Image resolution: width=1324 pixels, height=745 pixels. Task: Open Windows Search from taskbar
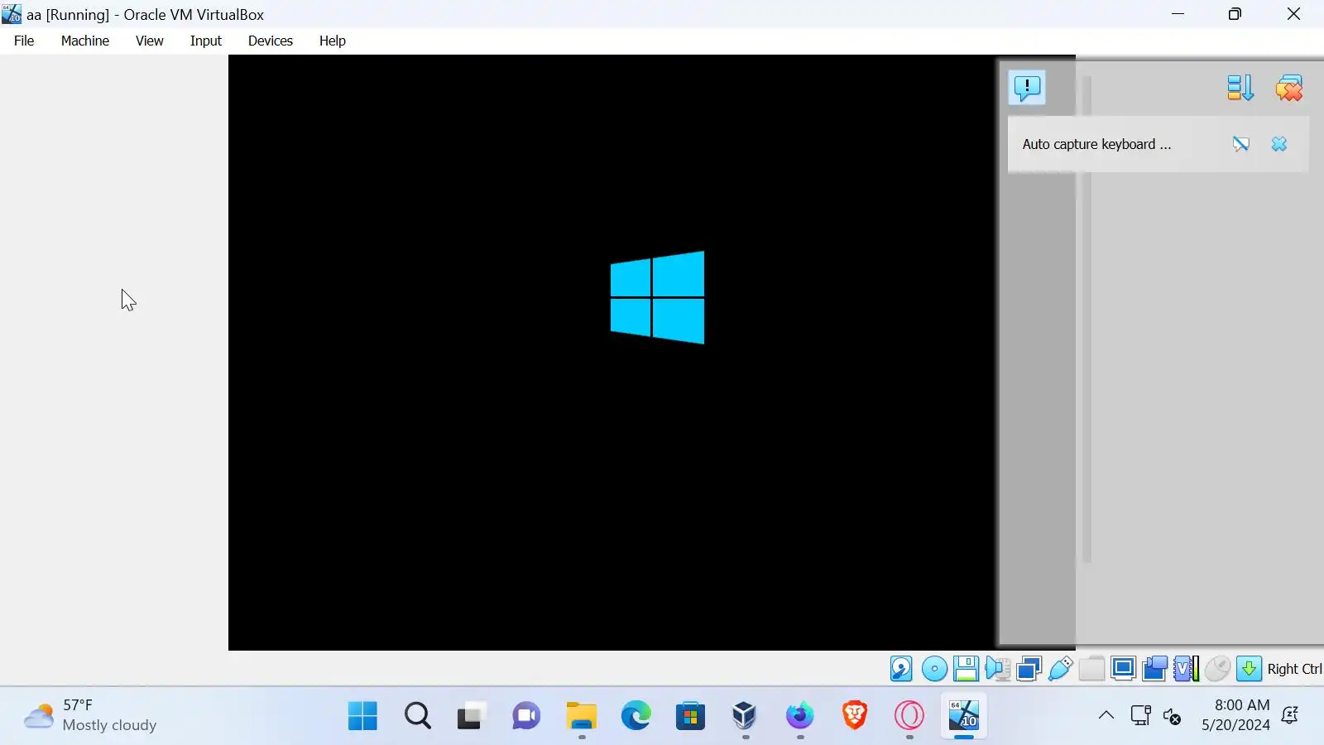pos(418,716)
